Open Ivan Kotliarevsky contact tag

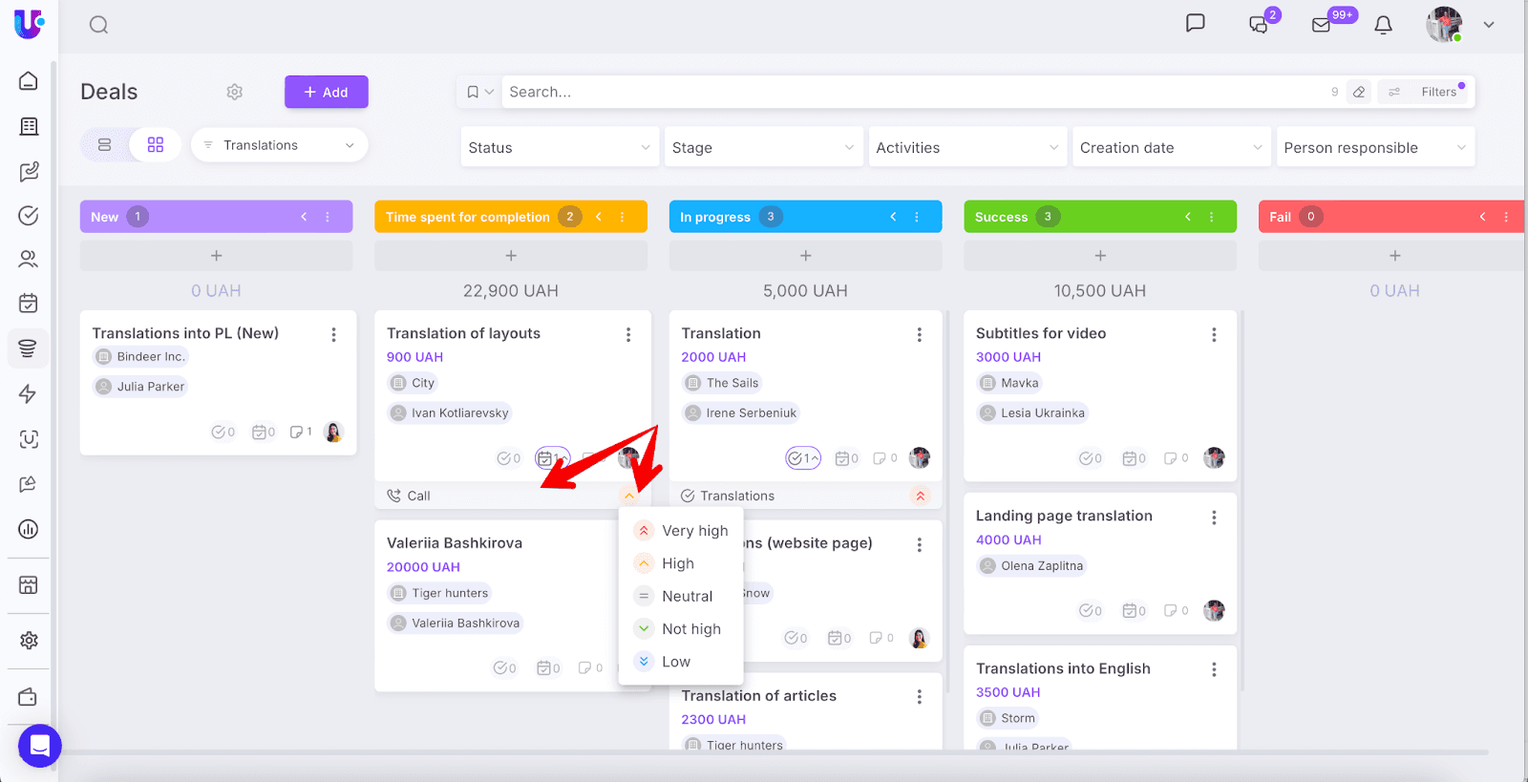click(x=450, y=412)
